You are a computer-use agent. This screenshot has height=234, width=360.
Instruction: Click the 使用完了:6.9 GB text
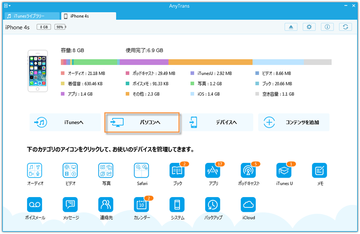(144, 50)
